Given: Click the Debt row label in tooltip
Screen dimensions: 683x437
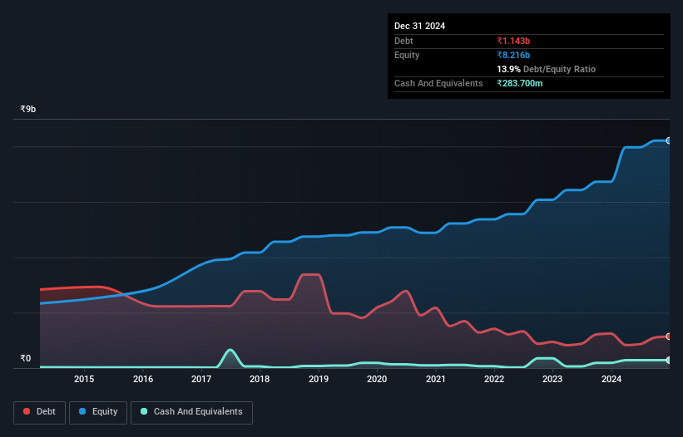Looking at the screenshot, I should click(403, 41).
